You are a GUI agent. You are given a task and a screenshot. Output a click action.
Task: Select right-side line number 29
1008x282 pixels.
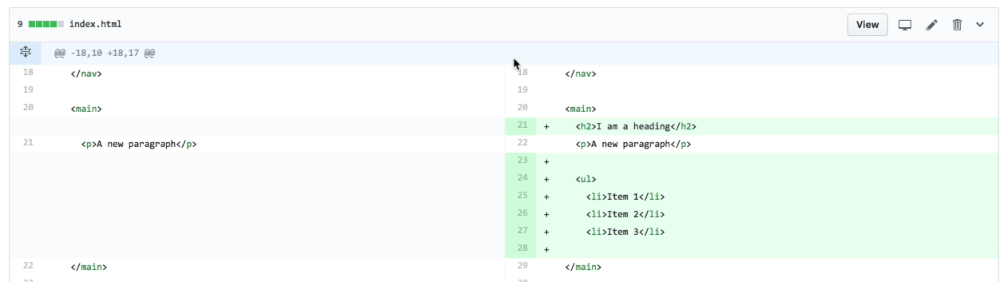[522, 266]
